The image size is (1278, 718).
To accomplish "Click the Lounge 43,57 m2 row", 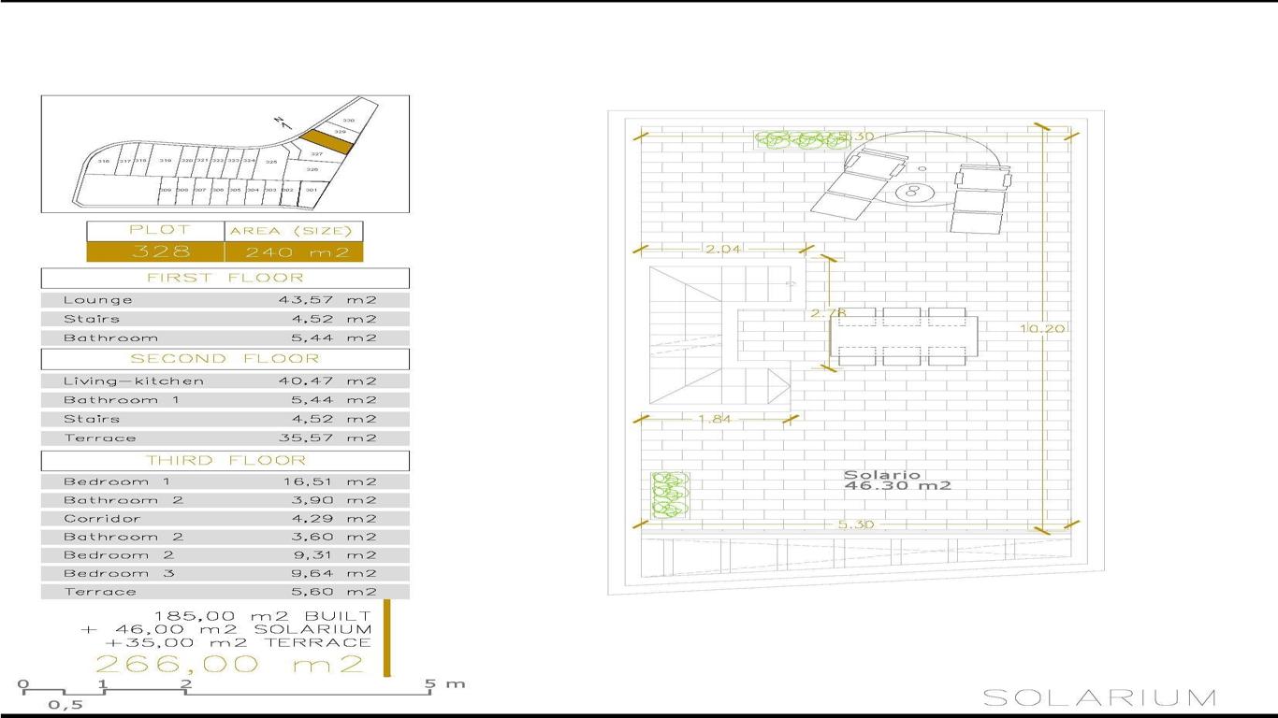I will pyautogui.click(x=225, y=300).
